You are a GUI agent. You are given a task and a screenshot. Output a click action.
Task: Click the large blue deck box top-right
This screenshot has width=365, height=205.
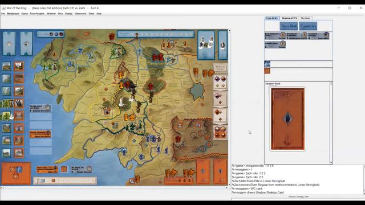click(x=206, y=45)
